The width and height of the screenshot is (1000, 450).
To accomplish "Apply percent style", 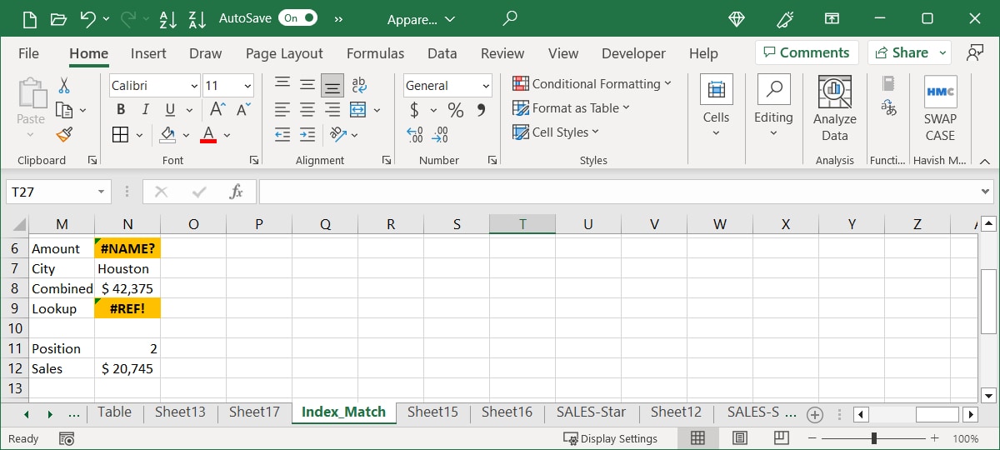I will 456,110.
